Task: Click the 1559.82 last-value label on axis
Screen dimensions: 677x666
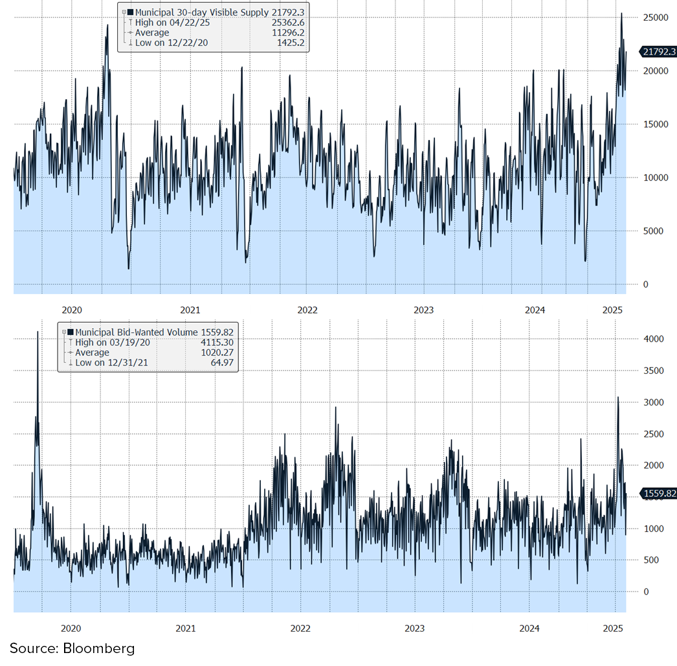Action: click(x=658, y=494)
